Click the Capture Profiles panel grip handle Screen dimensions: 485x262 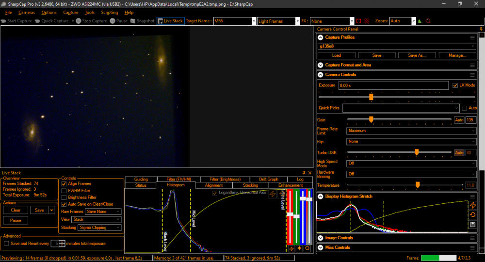[472, 37]
